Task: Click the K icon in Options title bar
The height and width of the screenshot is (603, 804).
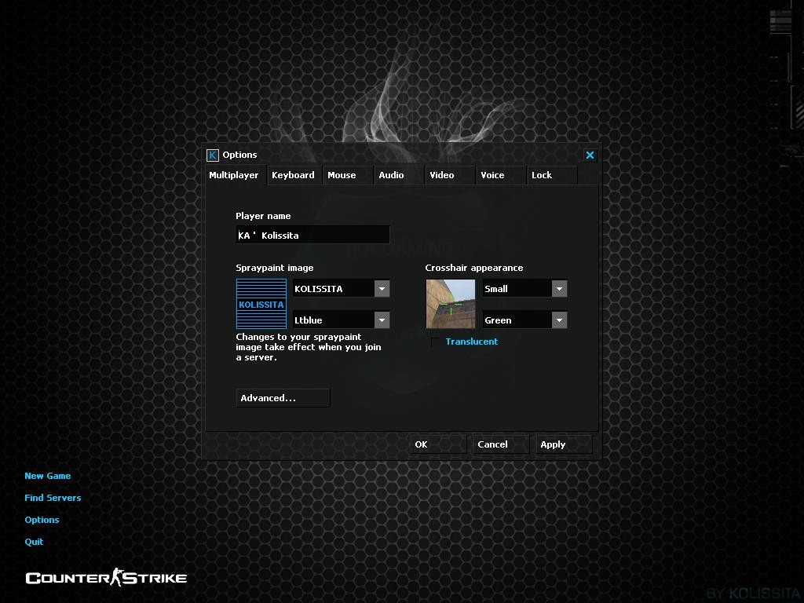Action: point(212,155)
